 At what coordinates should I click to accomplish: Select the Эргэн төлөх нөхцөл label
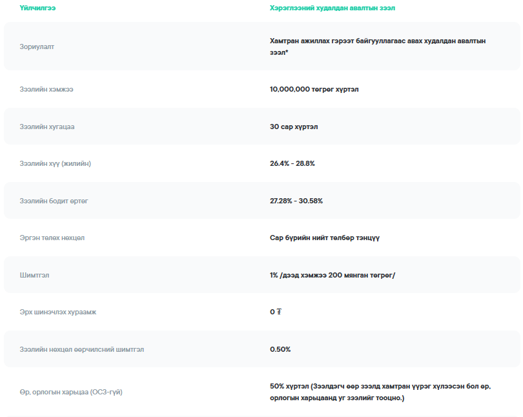point(52,238)
